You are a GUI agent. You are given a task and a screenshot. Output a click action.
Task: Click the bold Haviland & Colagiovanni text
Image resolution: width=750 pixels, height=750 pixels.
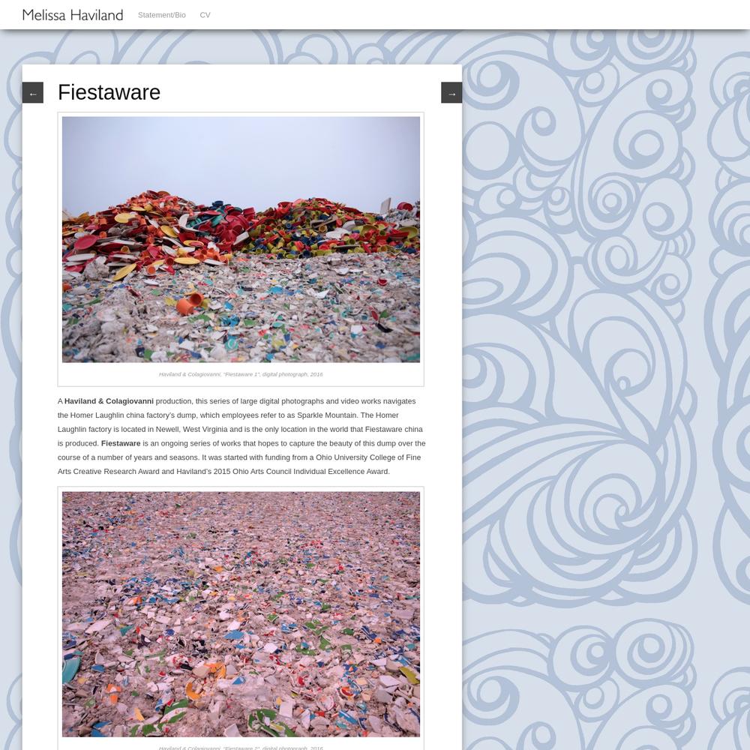109,401
